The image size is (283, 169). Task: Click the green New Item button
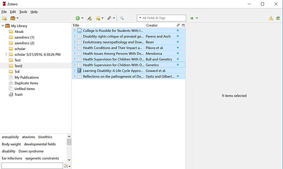coord(78,18)
